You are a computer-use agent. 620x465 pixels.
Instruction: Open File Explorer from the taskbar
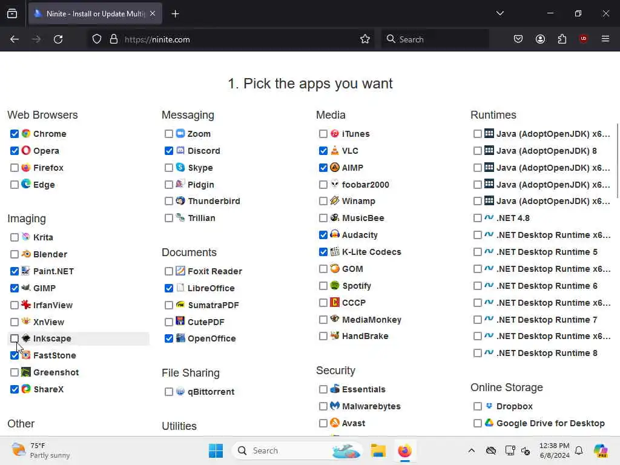(x=378, y=450)
